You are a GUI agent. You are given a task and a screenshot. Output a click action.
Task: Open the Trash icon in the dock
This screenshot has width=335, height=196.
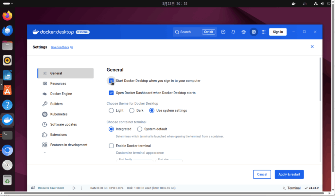[x=7, y=180]
